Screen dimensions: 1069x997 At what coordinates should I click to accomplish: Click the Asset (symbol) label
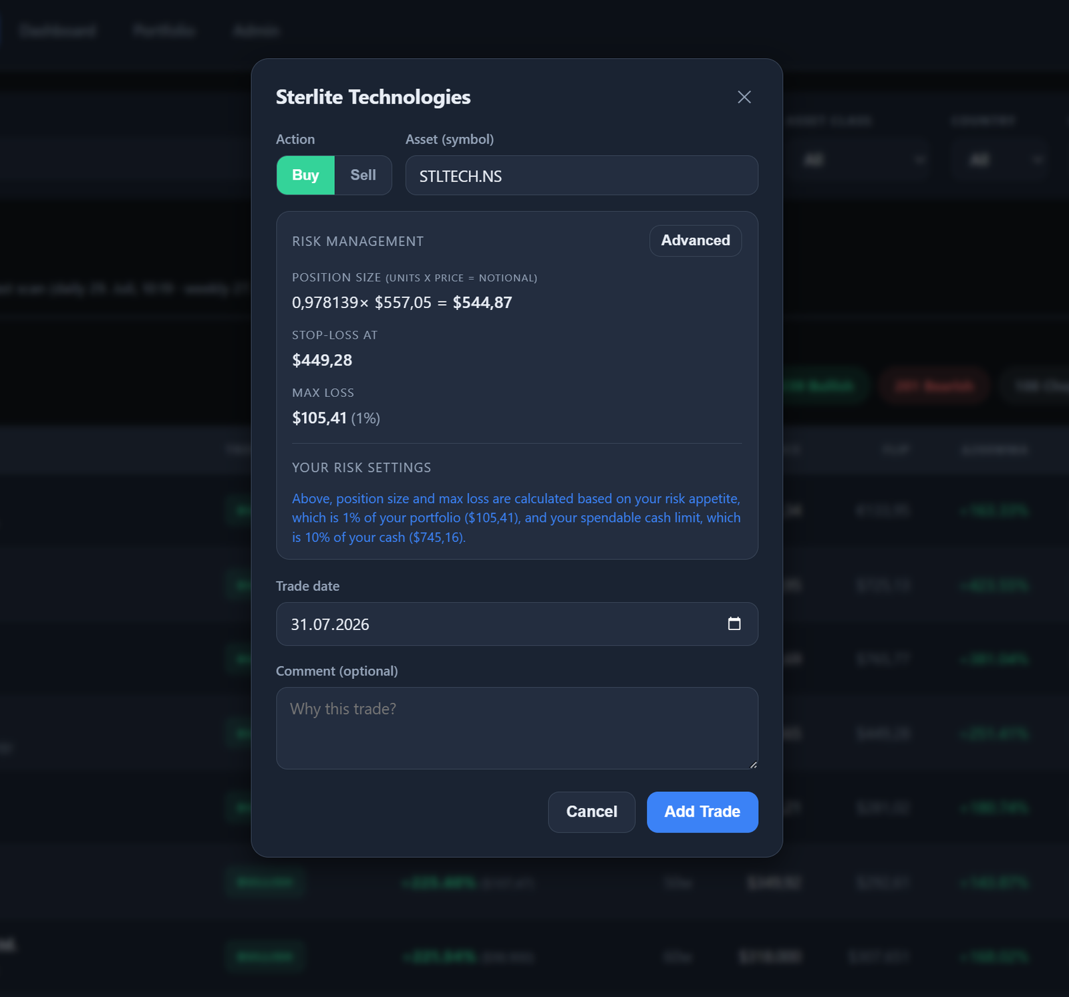click(450, 139)
